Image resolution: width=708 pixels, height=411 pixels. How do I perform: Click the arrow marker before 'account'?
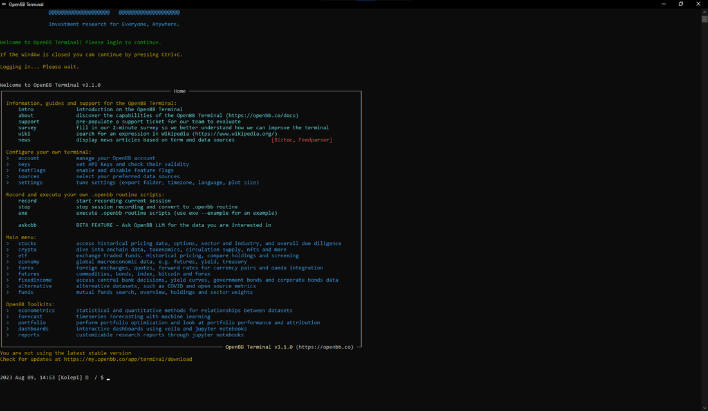click(x=8, y=158)
